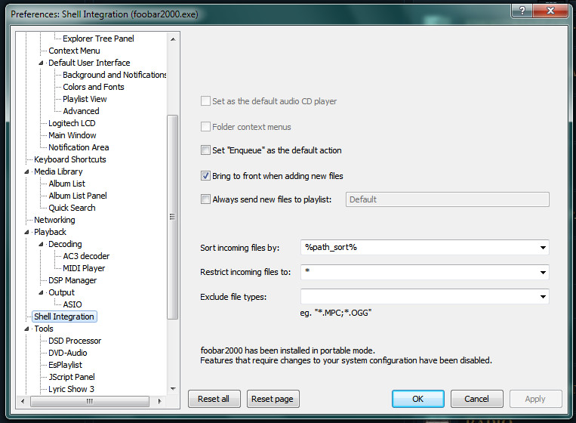Collapse the Media Library tree node

coord(26,171)
